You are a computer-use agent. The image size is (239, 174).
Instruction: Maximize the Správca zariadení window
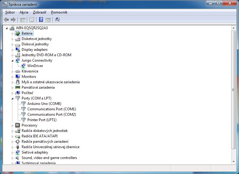coord(219,3)
